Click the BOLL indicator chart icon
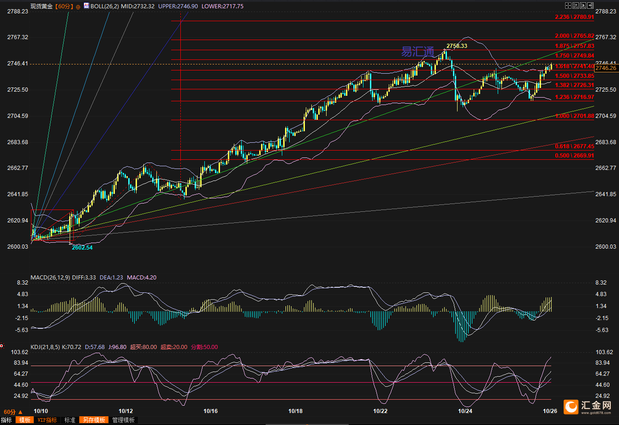The image size is (619, 425). coord(86,6)
